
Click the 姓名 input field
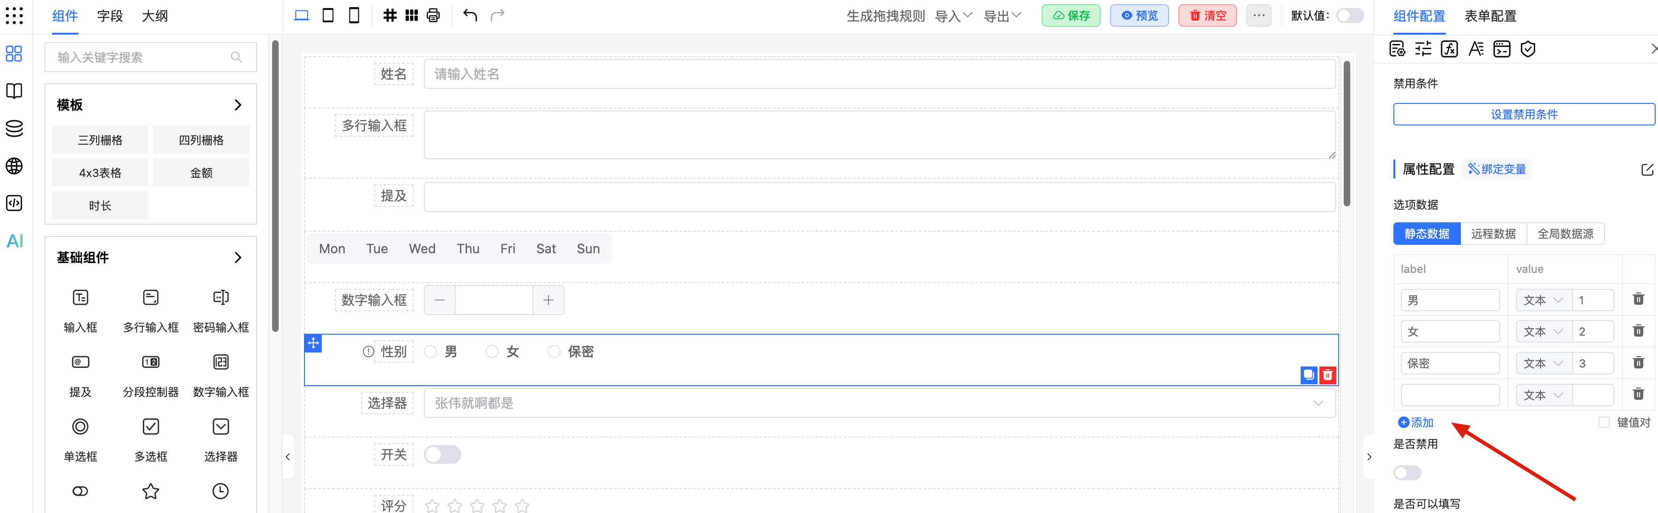[x=879, y=74]
